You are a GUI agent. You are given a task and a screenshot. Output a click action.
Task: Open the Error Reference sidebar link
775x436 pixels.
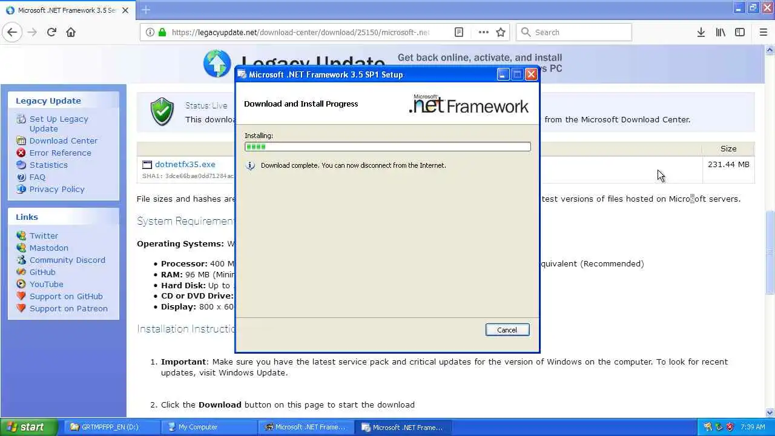(61, 153)
